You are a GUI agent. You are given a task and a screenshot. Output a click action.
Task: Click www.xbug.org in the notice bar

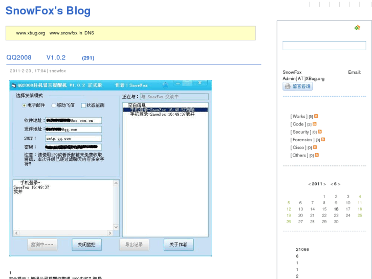pos(31,33)
